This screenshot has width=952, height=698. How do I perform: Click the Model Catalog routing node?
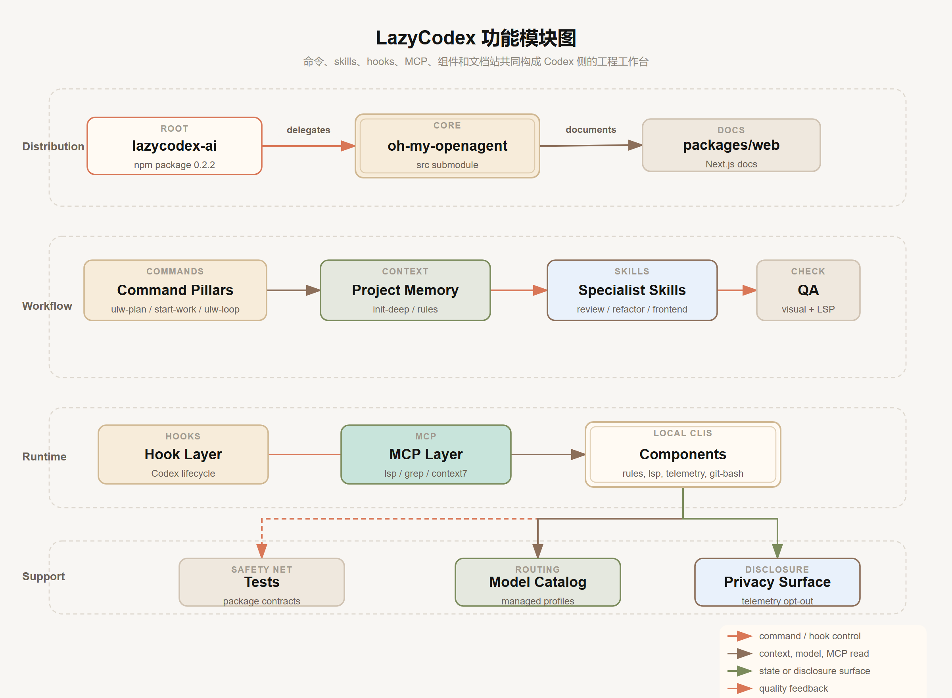click(x=537, y=582)
